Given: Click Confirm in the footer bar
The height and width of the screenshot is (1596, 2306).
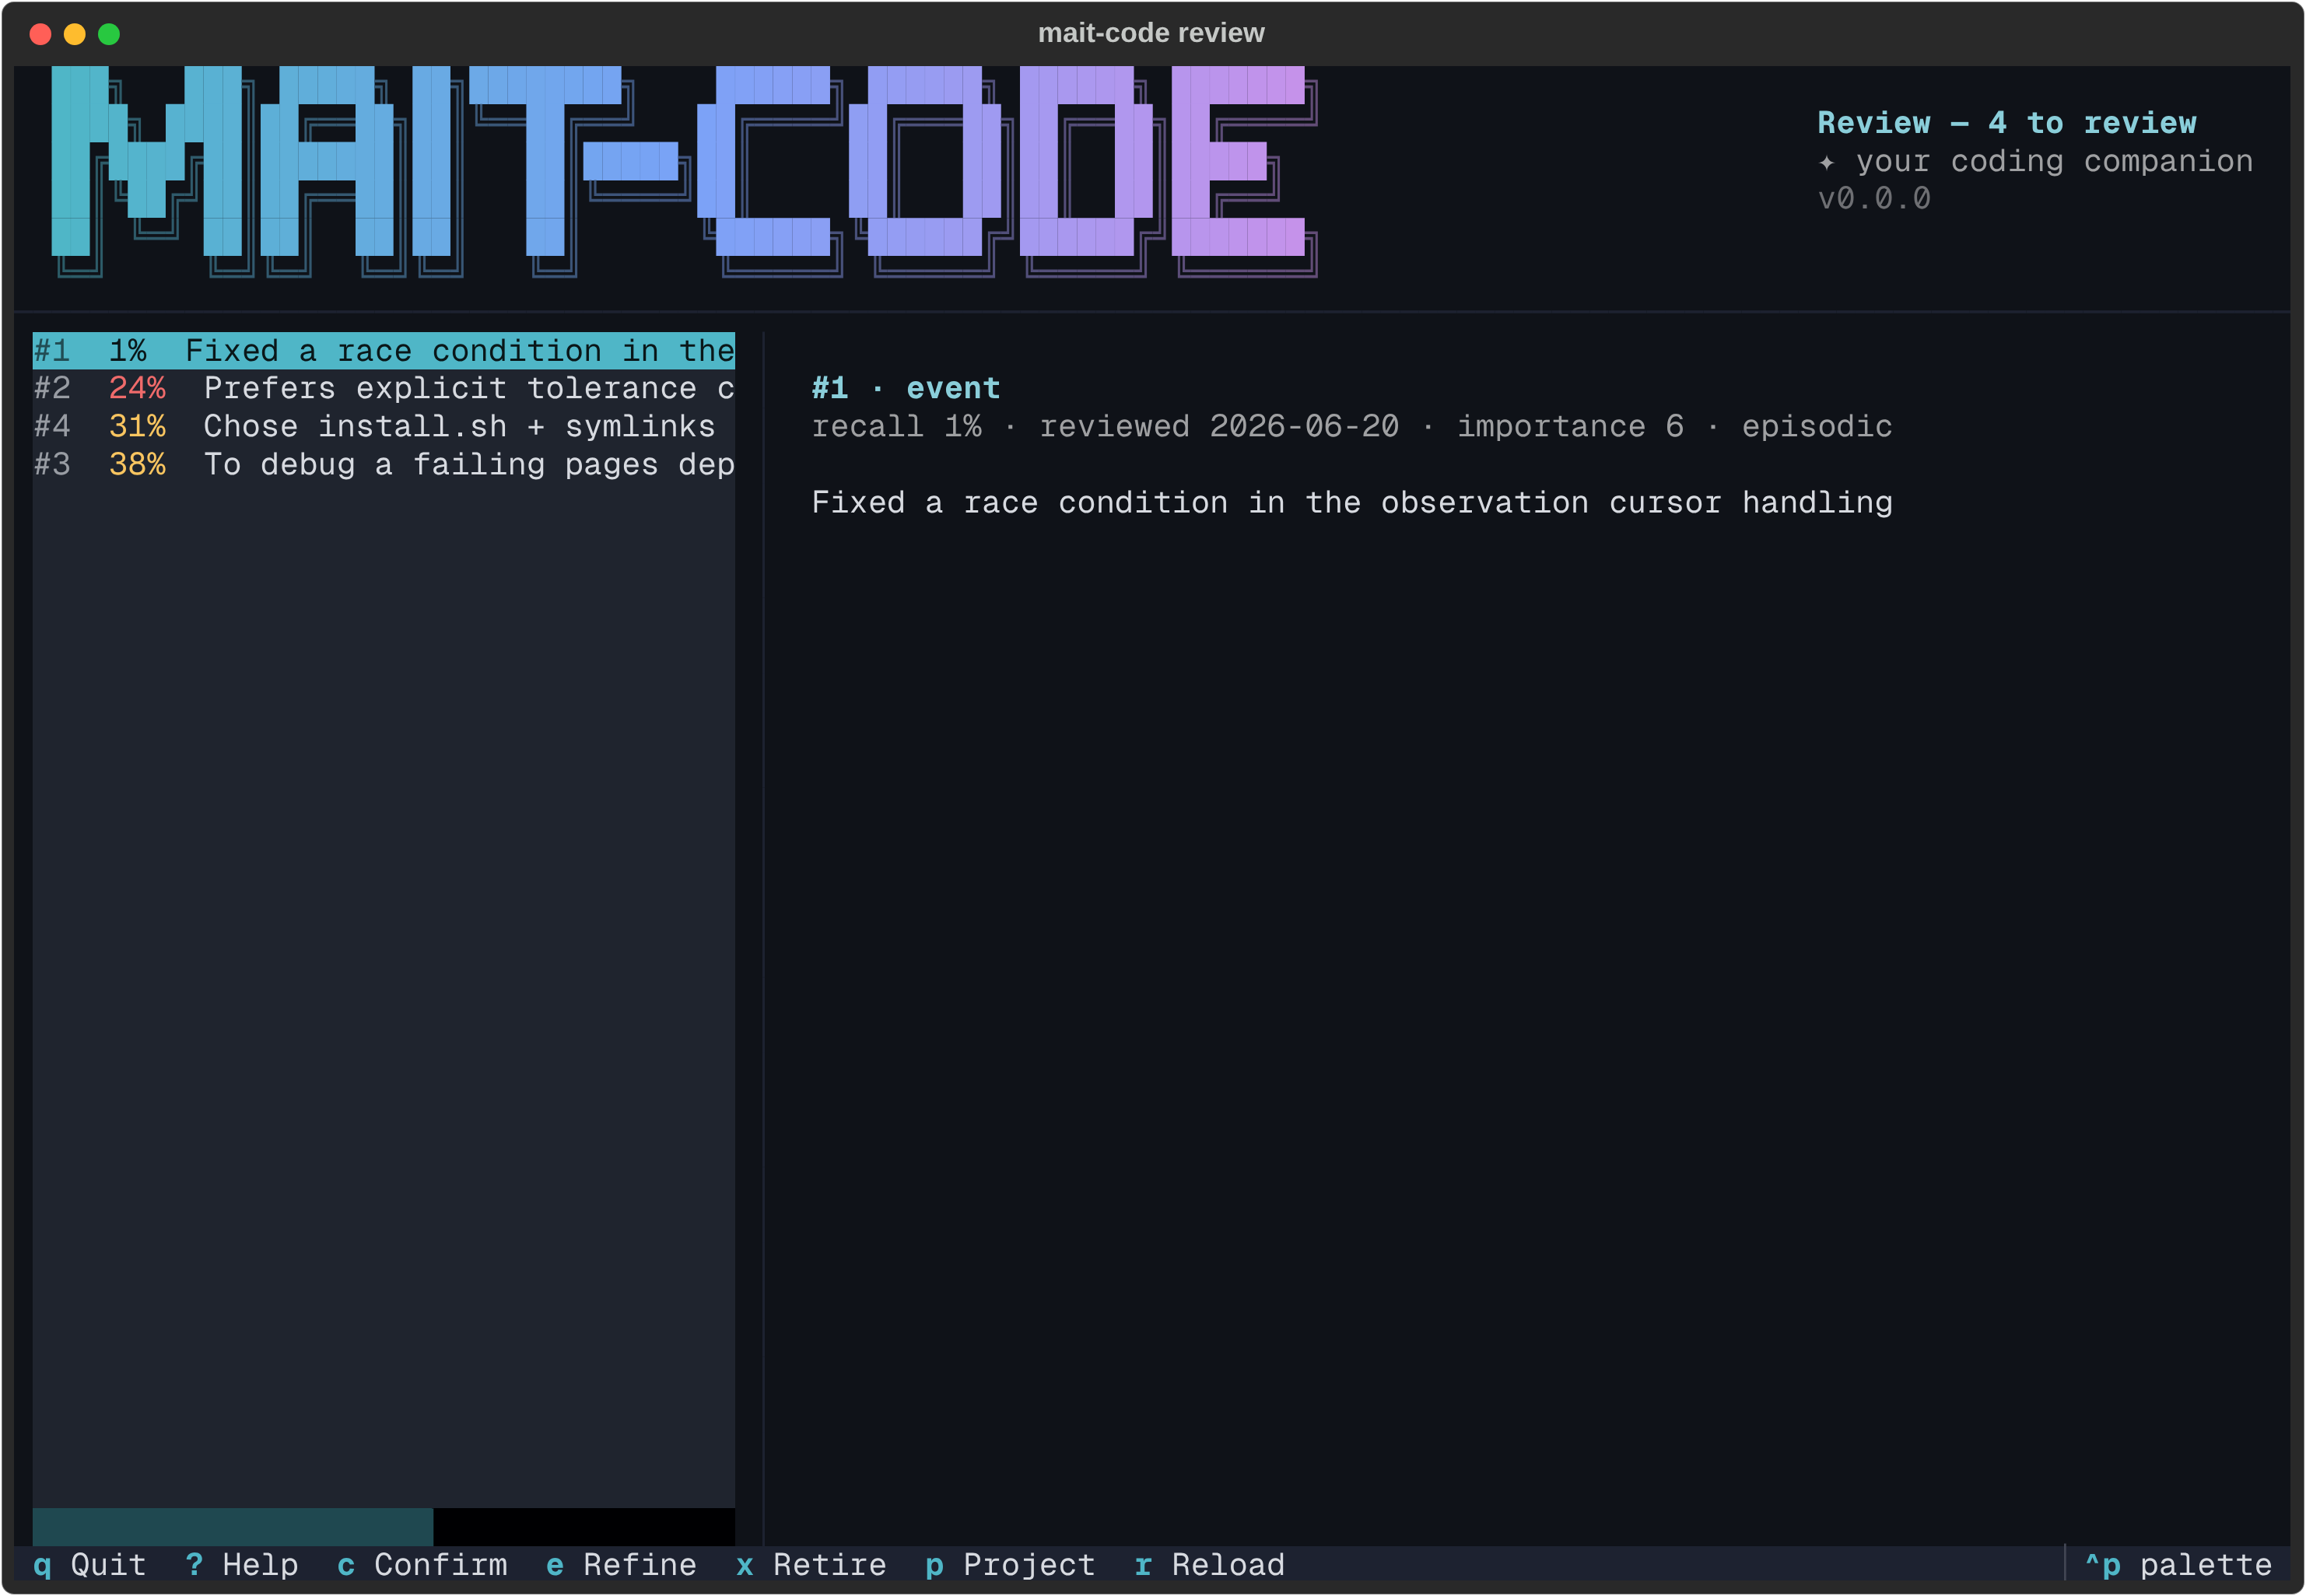Looking at the screenshot, I should point(422,1565).
